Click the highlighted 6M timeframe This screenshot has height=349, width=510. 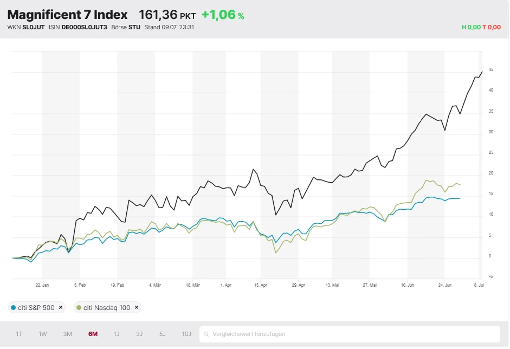tap(92, 334)
